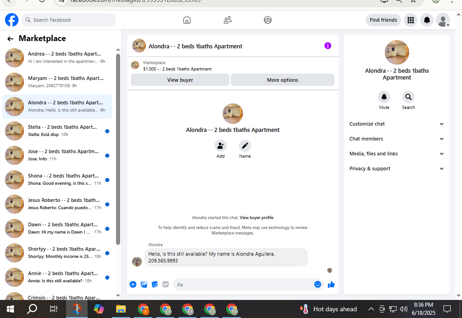The image size is (462, 318).
Task: Open Windows Start menu
Action: [10, 309]
